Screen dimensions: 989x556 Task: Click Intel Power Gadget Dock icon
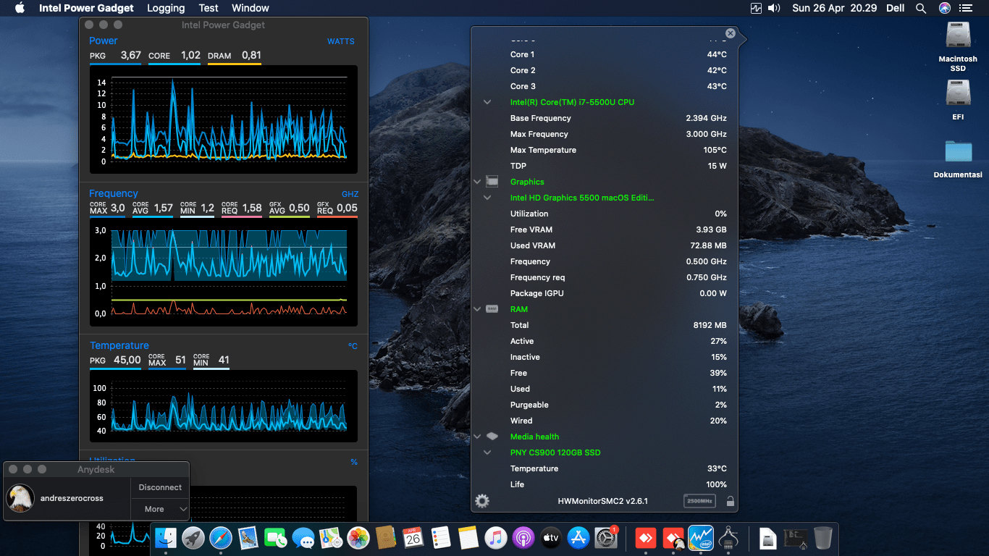pyautogui.click(x=701, y=537)
